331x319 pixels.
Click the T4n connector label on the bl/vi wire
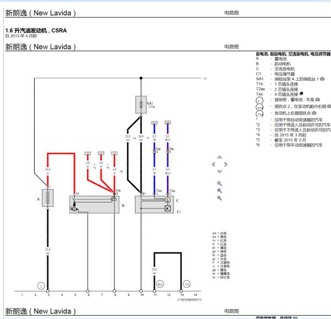click(171, 149)
